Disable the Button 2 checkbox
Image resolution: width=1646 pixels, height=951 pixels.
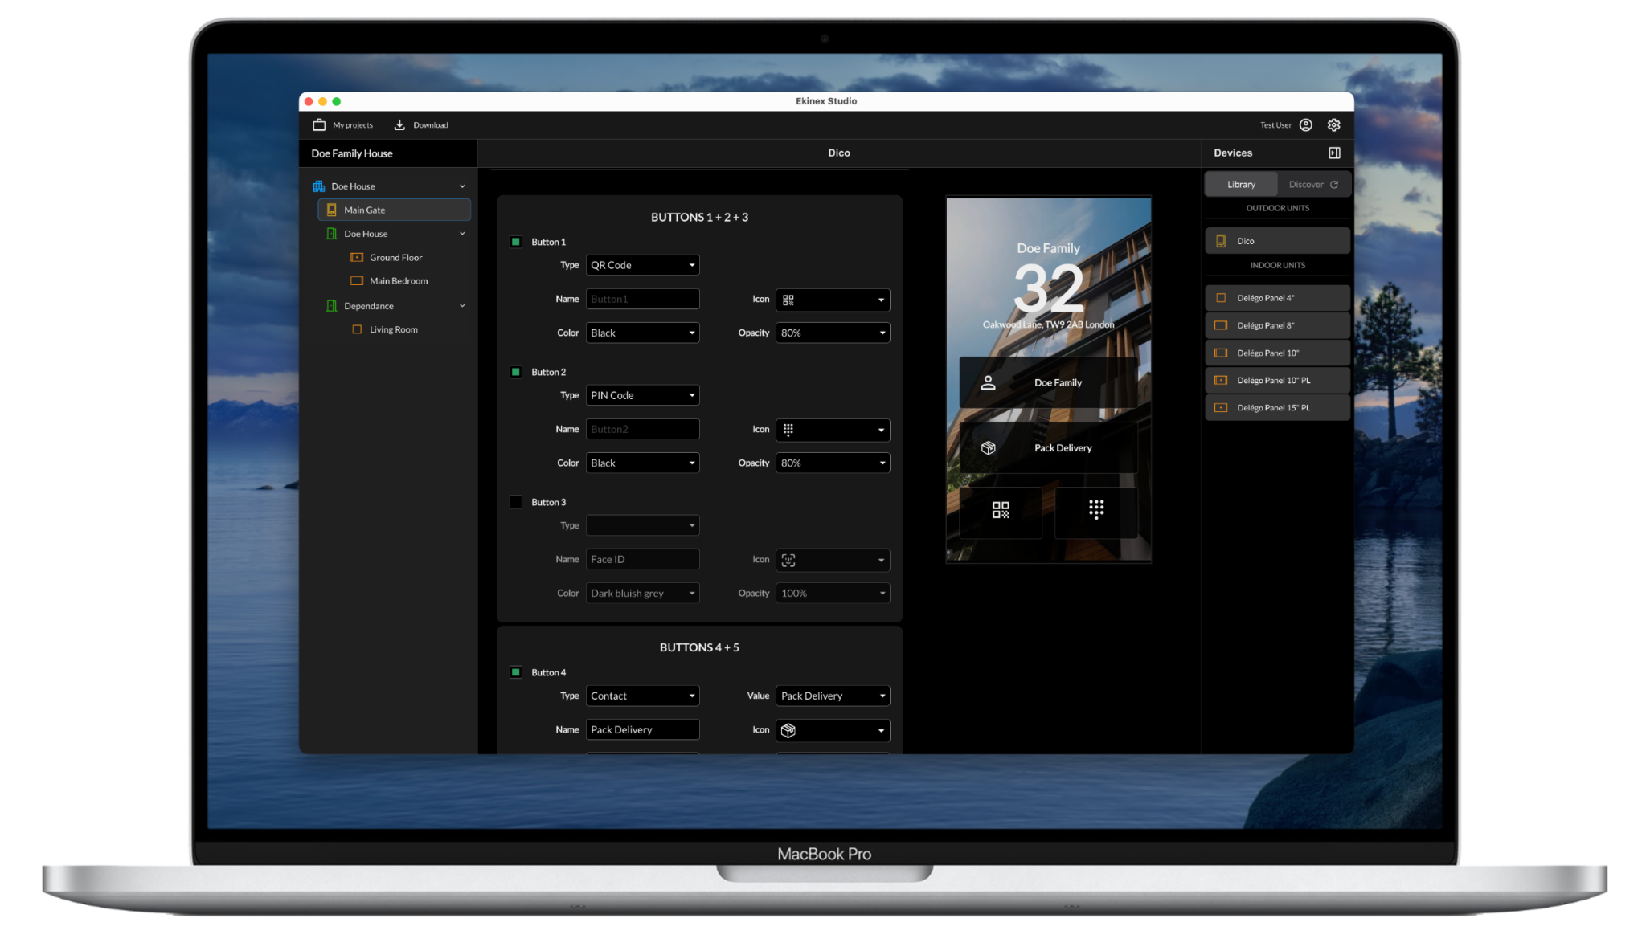516,372
